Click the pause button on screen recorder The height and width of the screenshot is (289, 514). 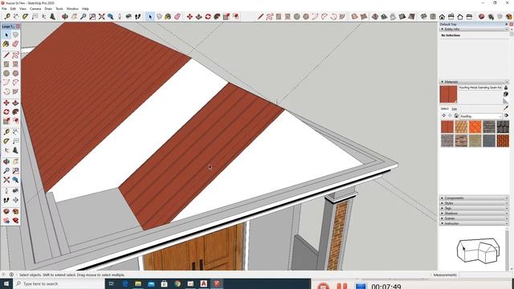coord(342,286)
